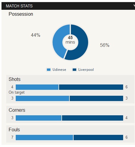Click the MATCH STATS header title
The width and height of the screenshot is (135, 147).
[x=19, y=6]
